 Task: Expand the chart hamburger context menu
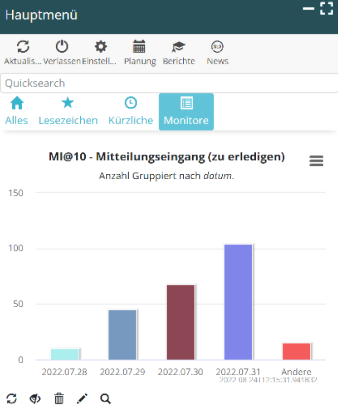tap(316, 161)
